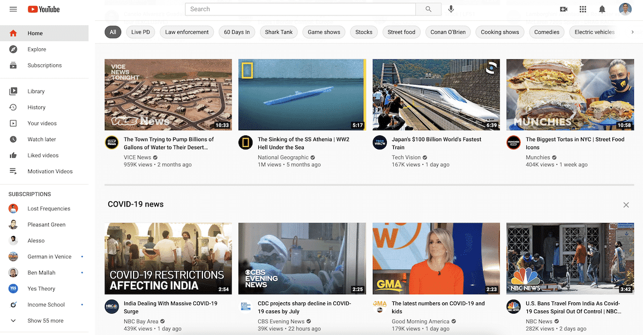Open the Alesso channel avatar
Image resolution: width=643 pixels, height=335 pixels.
[x=13, y=241]
